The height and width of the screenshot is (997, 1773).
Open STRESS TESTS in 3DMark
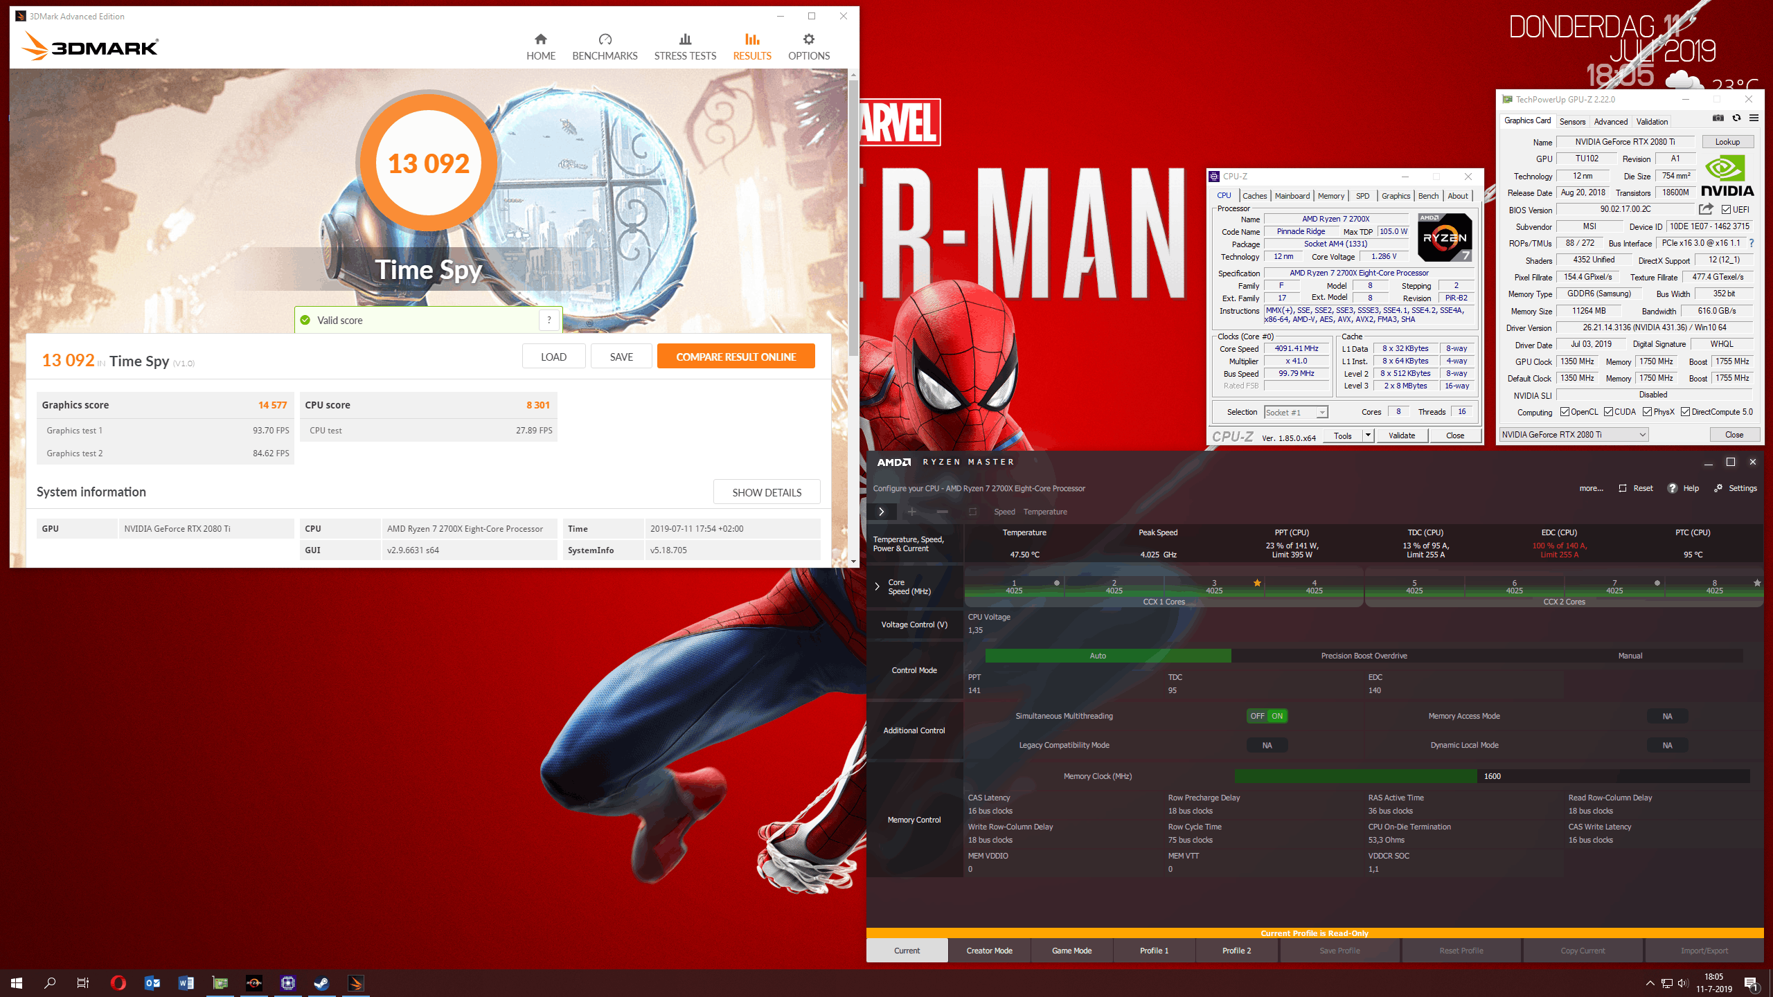685,47
